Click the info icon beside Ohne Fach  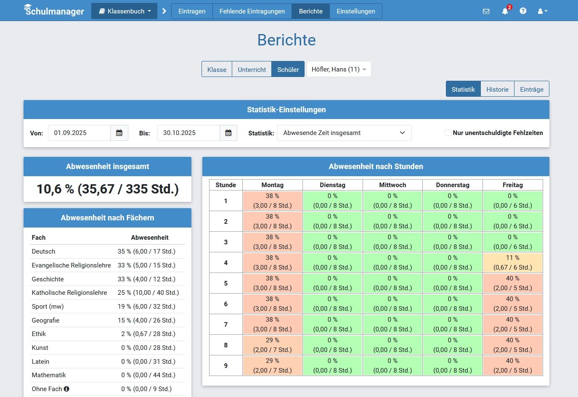66,389
